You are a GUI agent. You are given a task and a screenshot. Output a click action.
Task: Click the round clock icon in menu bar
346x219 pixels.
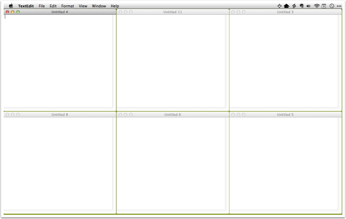[331, 6]
